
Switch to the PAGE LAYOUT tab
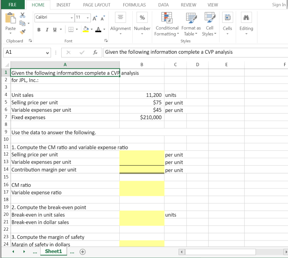(x=97, y=5)
